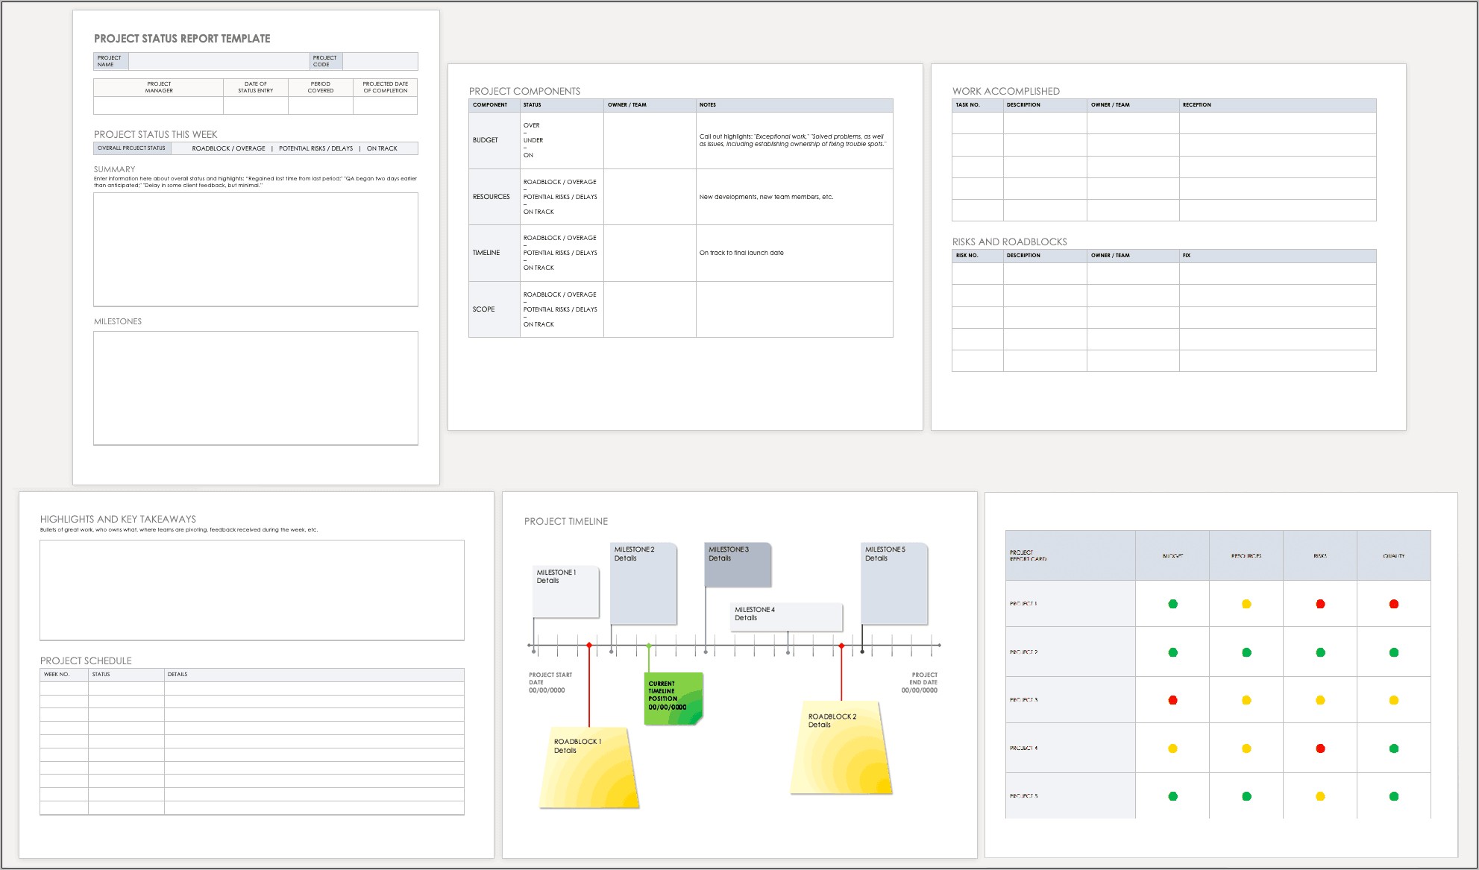Click the Week No. header in Project Schedule
This screenshot has height=870, width=1479.
63,675
